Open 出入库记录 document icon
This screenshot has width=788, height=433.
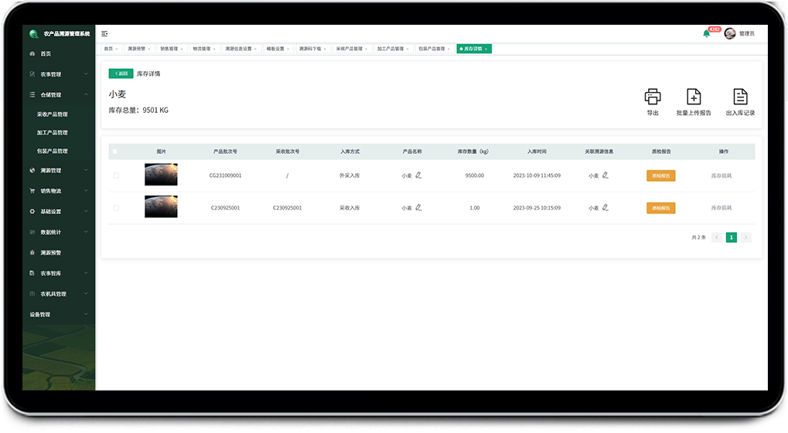pos(740,97)
